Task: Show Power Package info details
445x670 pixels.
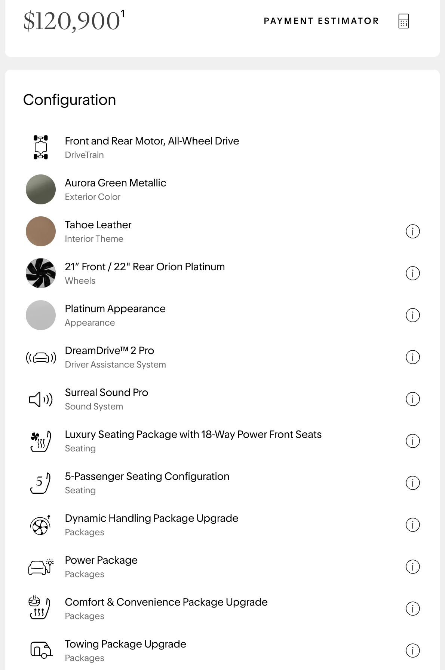Action: [x=412, y=567]
